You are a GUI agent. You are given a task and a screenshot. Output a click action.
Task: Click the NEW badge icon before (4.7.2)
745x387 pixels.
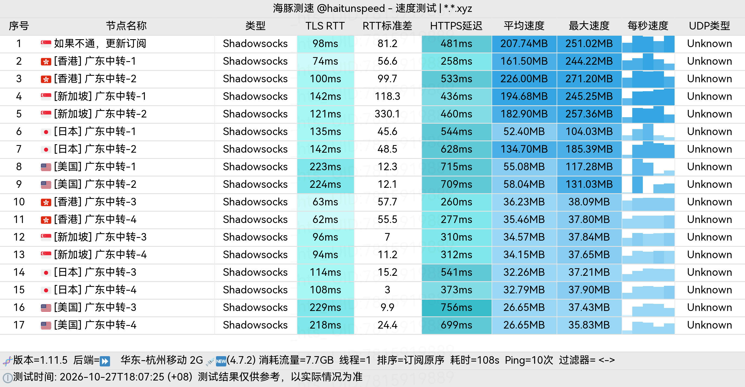click(x=221, y=361)
